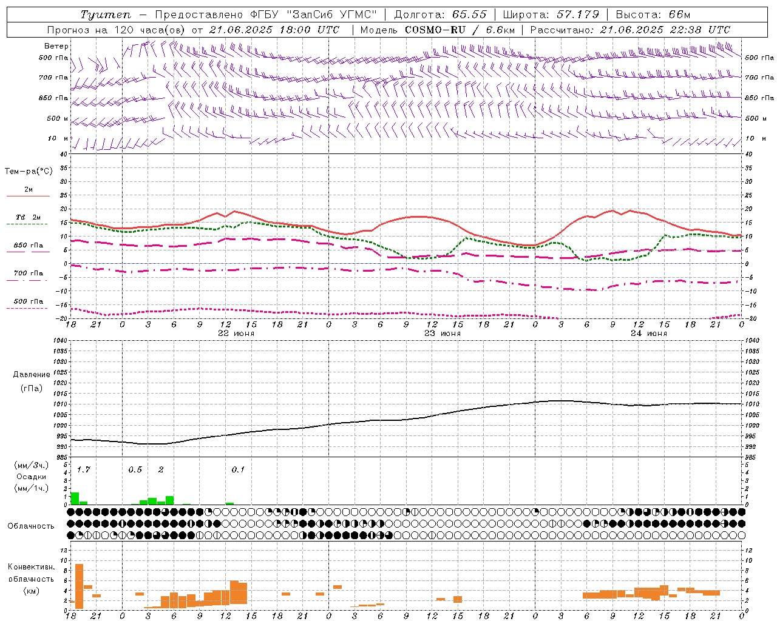The height and width of the screenshot is (621, 777).
Task: Click the left 700 гПа wind level label
Action: pos(53,78)
